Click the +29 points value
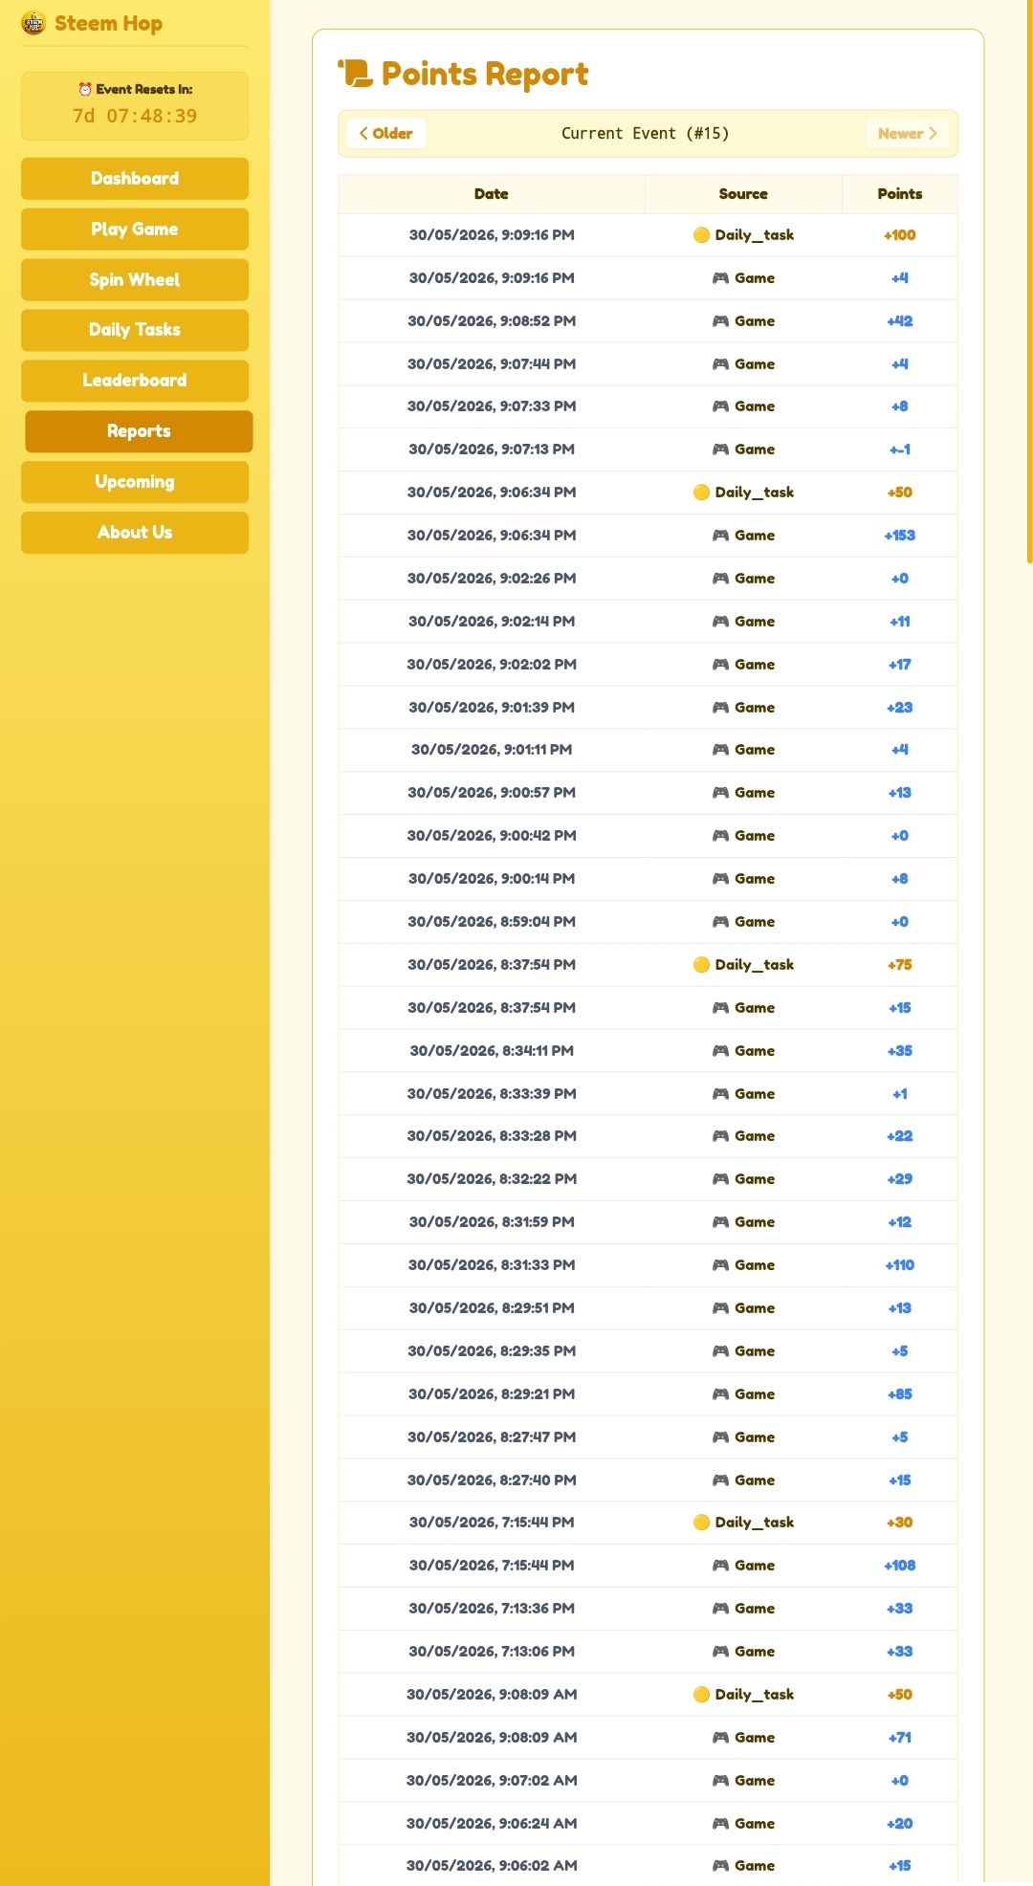This screenshot has height=1886, width=1033. (900, 1179)
